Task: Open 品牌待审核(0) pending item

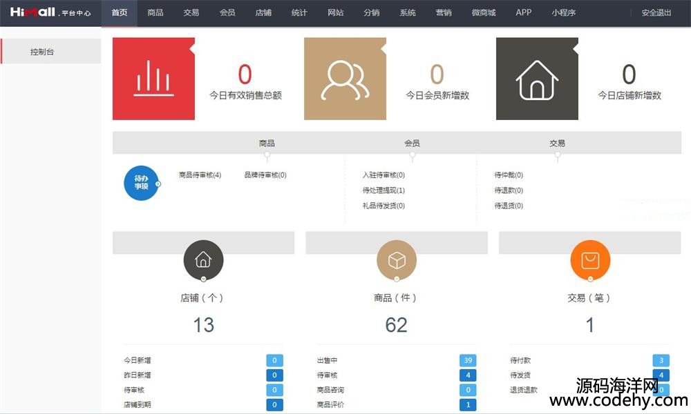Action: pos(265,175)
